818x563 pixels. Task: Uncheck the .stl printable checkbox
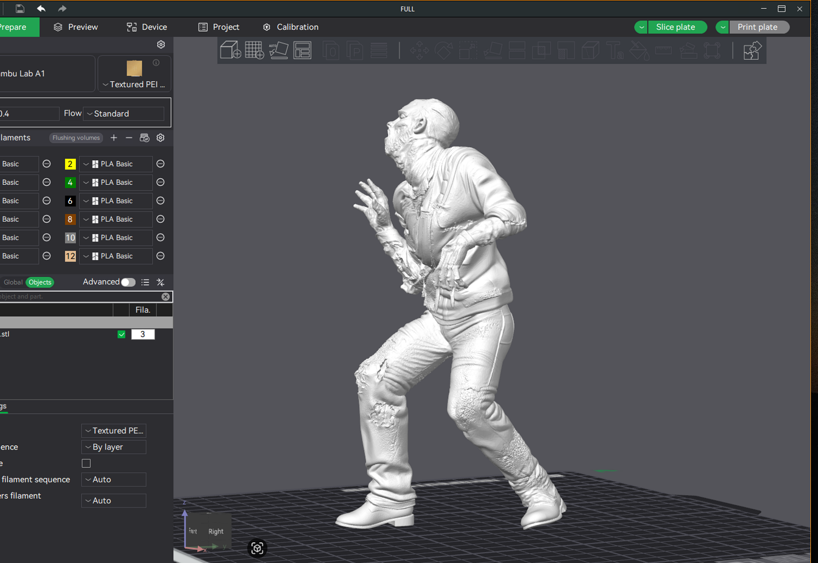tap(122, 335)
